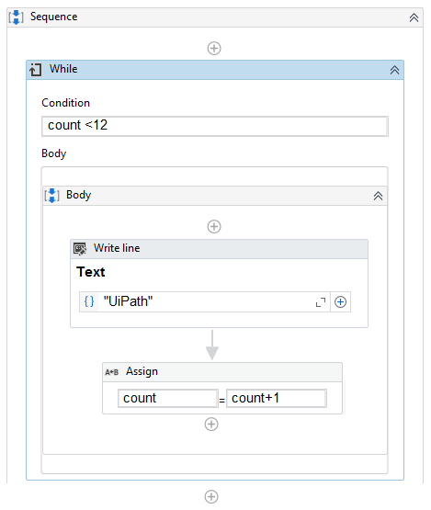This screenshot has height=510, width=431.
Task: Select the Write line activity header
Action: [220, 249]
